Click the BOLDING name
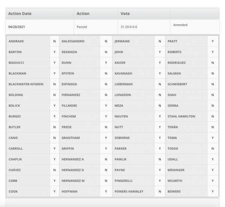225x207 pixels. [x=16, y=95]
